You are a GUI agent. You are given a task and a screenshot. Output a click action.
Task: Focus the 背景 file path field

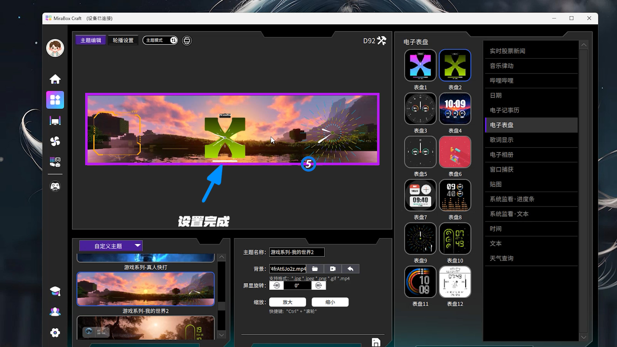point(288,269)
